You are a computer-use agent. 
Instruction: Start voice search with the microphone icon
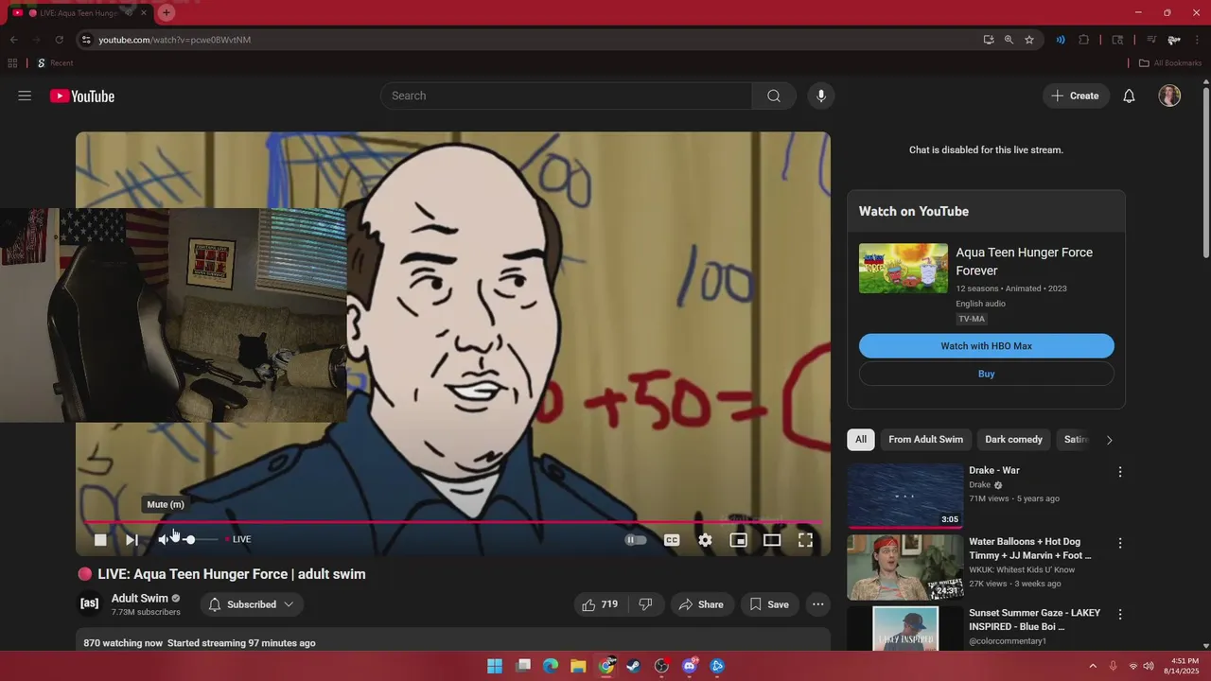820,96
